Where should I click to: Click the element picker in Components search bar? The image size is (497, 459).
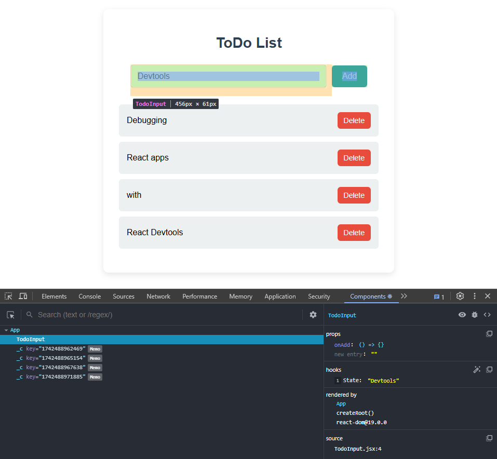click(9, 315)
